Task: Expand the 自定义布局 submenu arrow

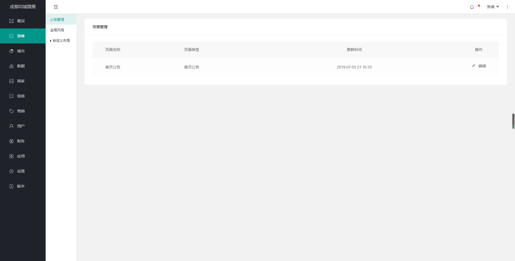Action: pos(51,41)
